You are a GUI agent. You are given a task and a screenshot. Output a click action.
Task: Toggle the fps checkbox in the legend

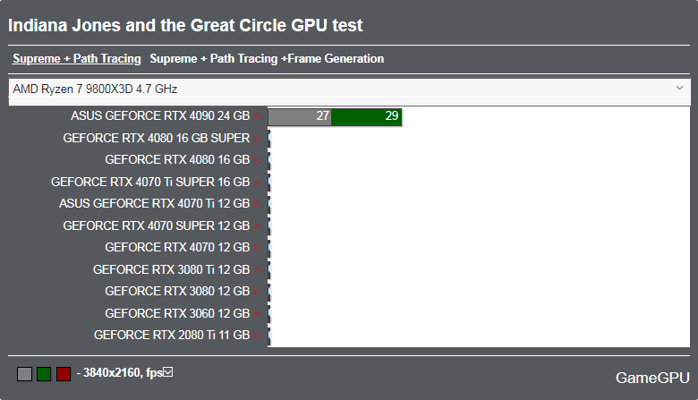(168, 372)
